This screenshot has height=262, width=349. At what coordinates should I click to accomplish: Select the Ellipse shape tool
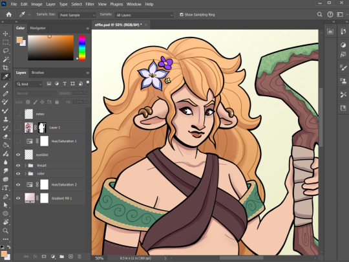pyautogui.click(x=6, y=213)
